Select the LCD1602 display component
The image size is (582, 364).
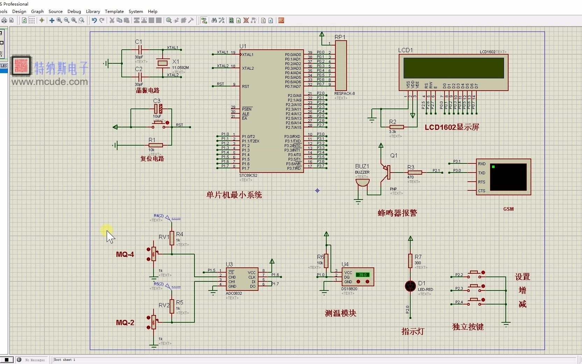454,72
